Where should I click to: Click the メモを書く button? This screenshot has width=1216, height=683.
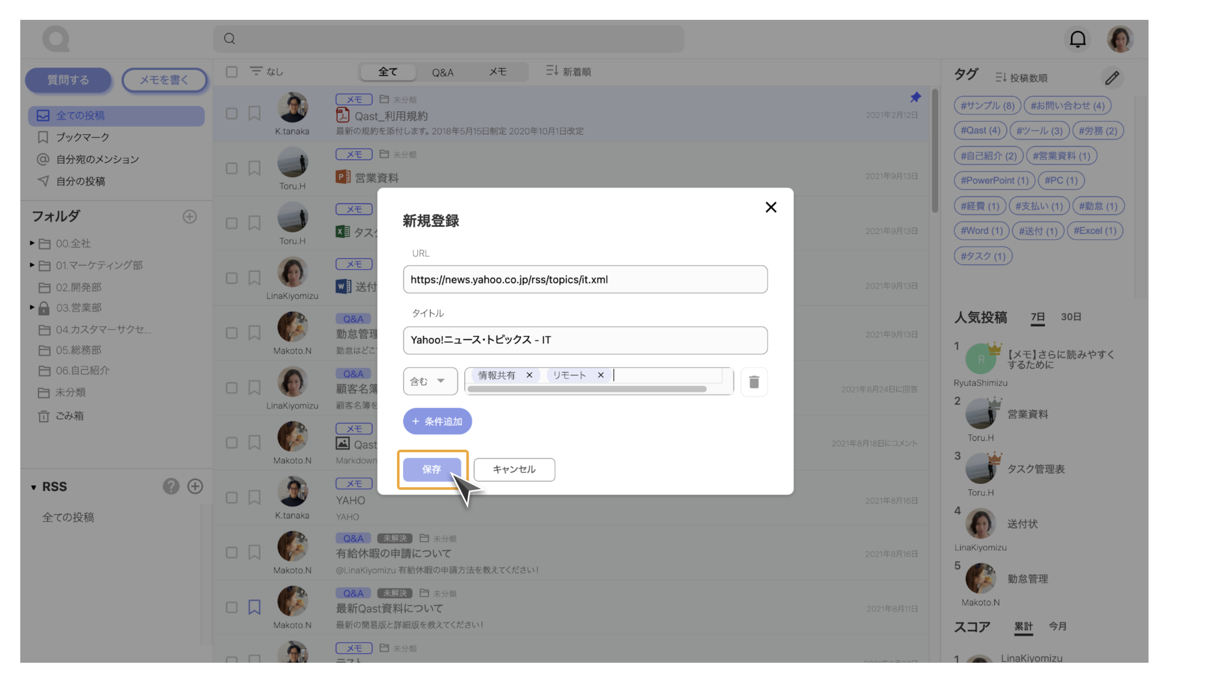tap(164, 80)
